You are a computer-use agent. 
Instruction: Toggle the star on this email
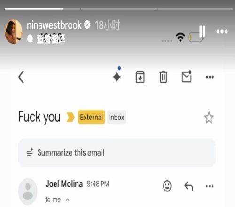[x=209, y=118]
